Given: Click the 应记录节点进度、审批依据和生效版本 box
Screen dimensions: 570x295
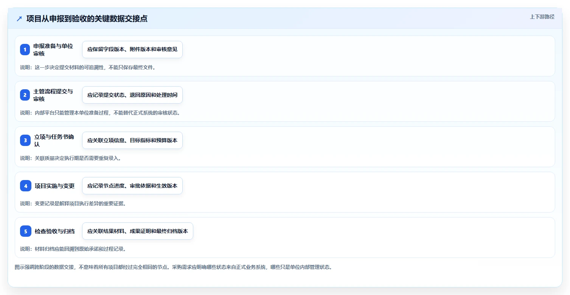Looking at the screenshot, I should 132,186.
